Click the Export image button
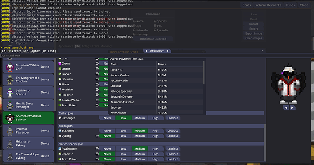Viewport: 314px width, 165px height. tap(253, 33)
